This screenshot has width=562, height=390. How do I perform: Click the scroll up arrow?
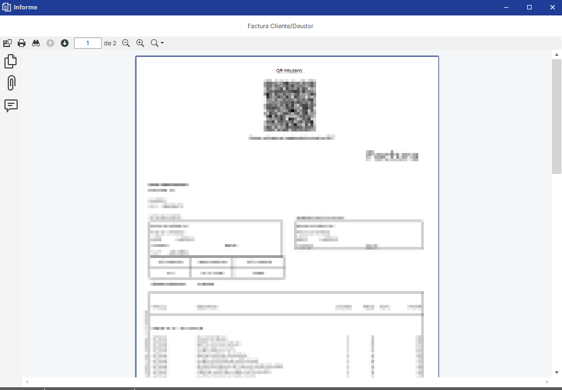tap(556, 55)
